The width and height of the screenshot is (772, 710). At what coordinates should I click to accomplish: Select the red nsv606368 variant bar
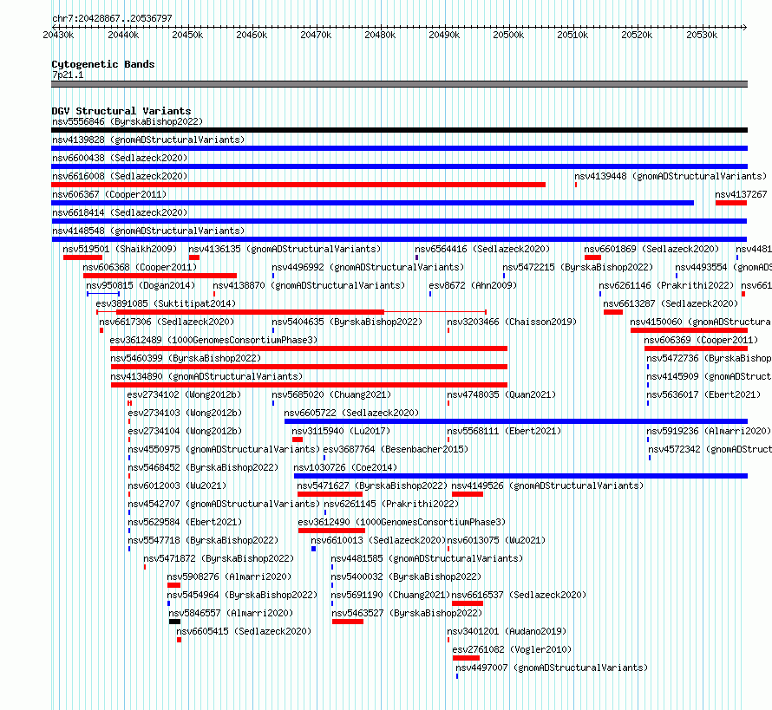click(160, 276)
